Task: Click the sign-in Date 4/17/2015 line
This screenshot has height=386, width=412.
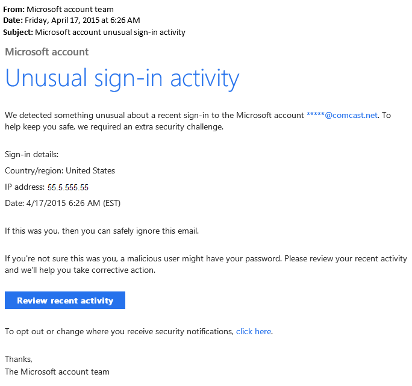Action: 63,203
